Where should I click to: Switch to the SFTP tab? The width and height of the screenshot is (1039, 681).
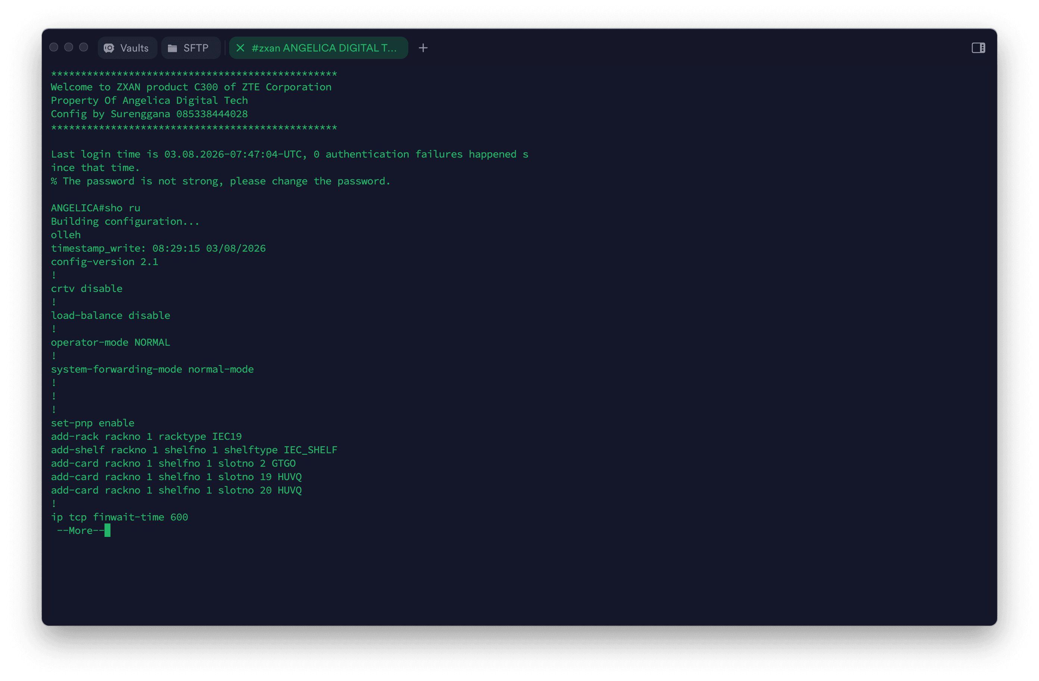click(x=196, y=48)
